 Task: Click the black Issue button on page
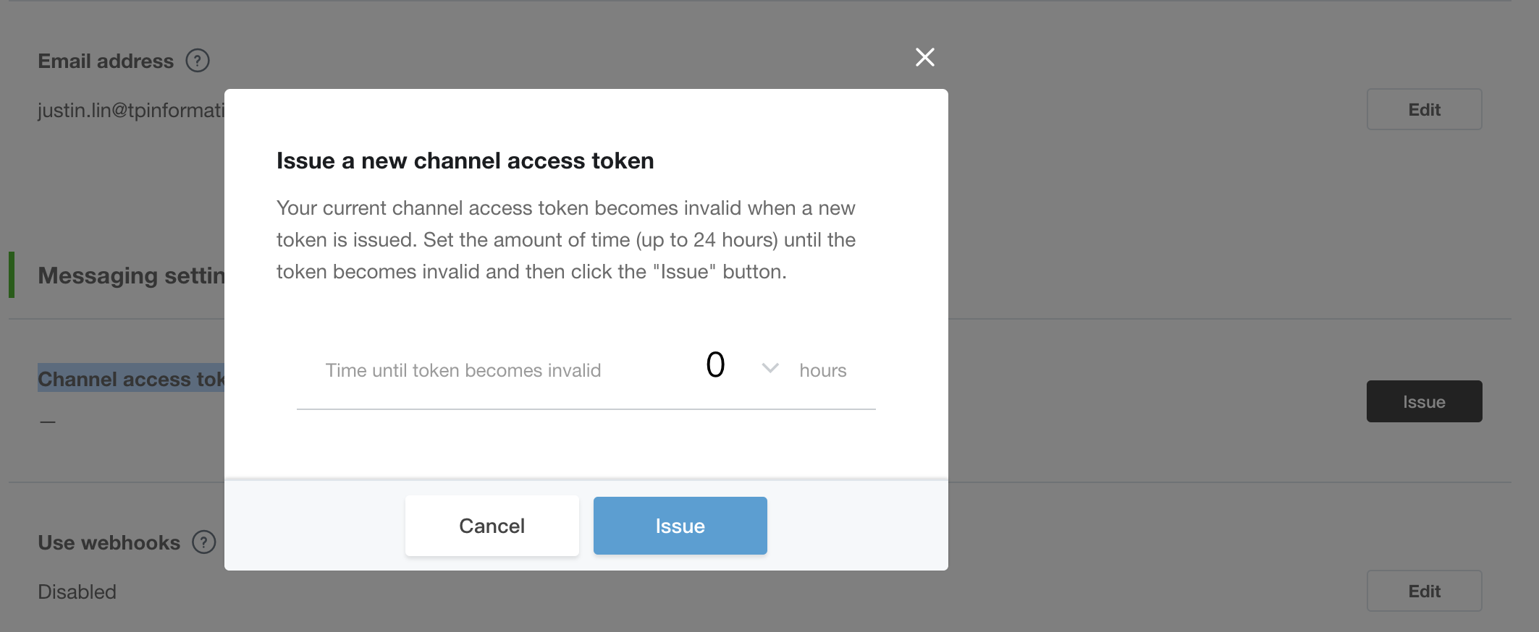pyautogui.click(x=1424, y=401)
